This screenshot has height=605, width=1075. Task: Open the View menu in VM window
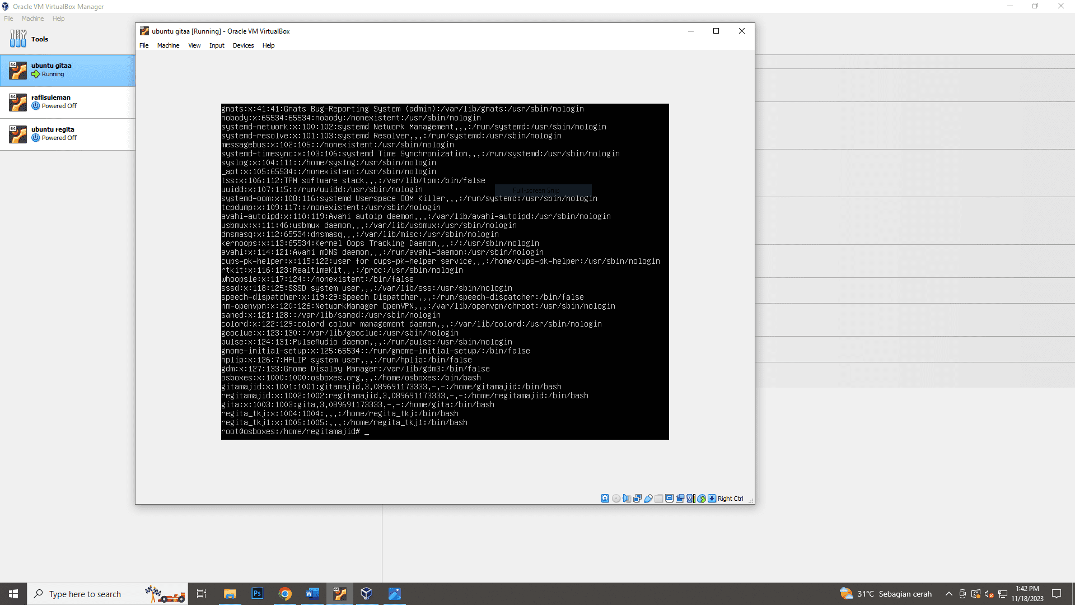point(194,45)
